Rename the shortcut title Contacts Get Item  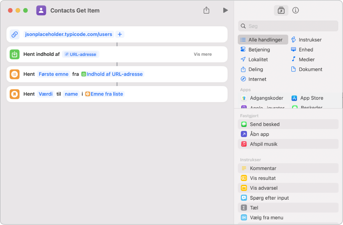pos(75,10)
